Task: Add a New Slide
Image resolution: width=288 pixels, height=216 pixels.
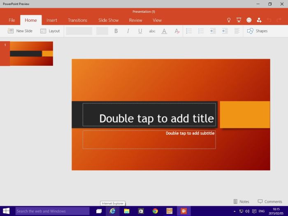Action: click(x=20, y=31)
